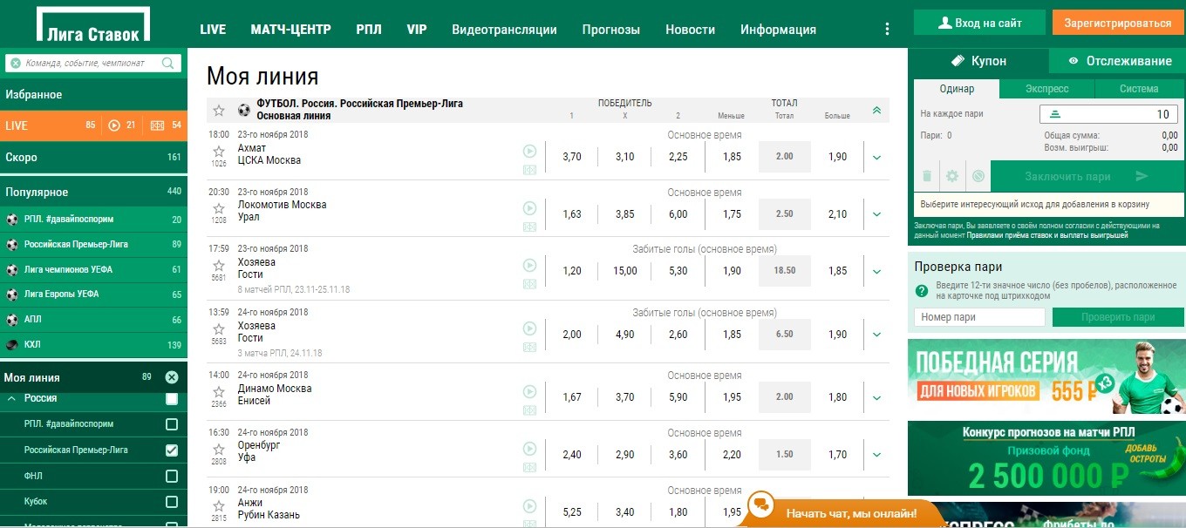Open the Видеотрансляции menu item
Screen dimensions: 1186x528
point(504,30)
